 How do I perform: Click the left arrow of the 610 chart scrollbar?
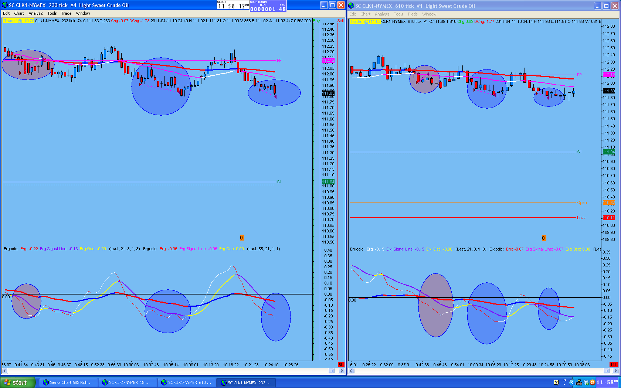coord(352,371)
